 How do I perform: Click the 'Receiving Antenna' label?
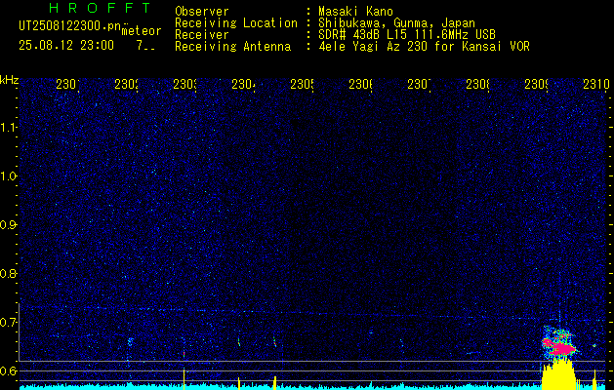[x=232, y=47]
